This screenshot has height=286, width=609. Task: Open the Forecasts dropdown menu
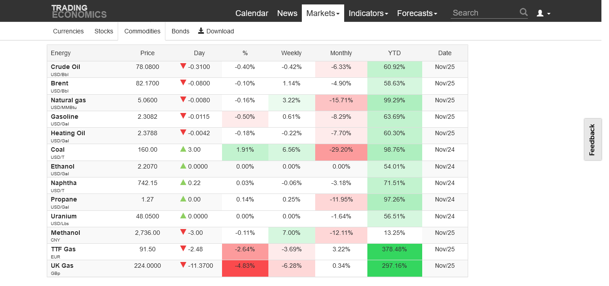(417, 13)
